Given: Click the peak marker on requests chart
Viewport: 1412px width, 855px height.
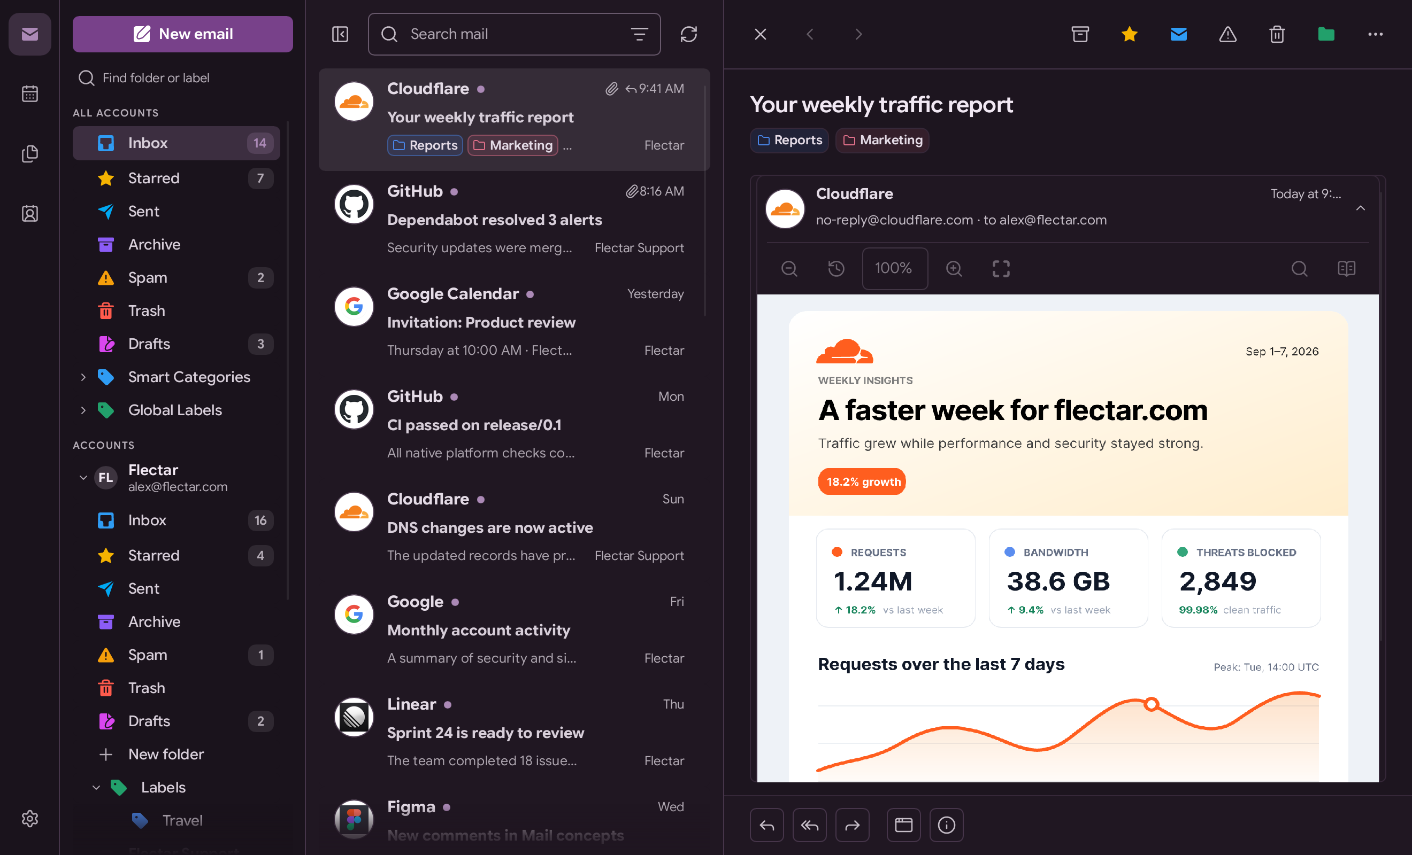Looking at the screenshot, I should [1151, 704].
